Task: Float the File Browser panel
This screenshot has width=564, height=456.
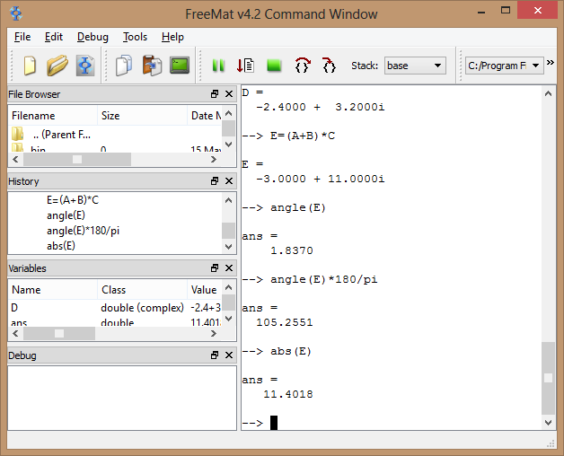Action: click(215, 94)
